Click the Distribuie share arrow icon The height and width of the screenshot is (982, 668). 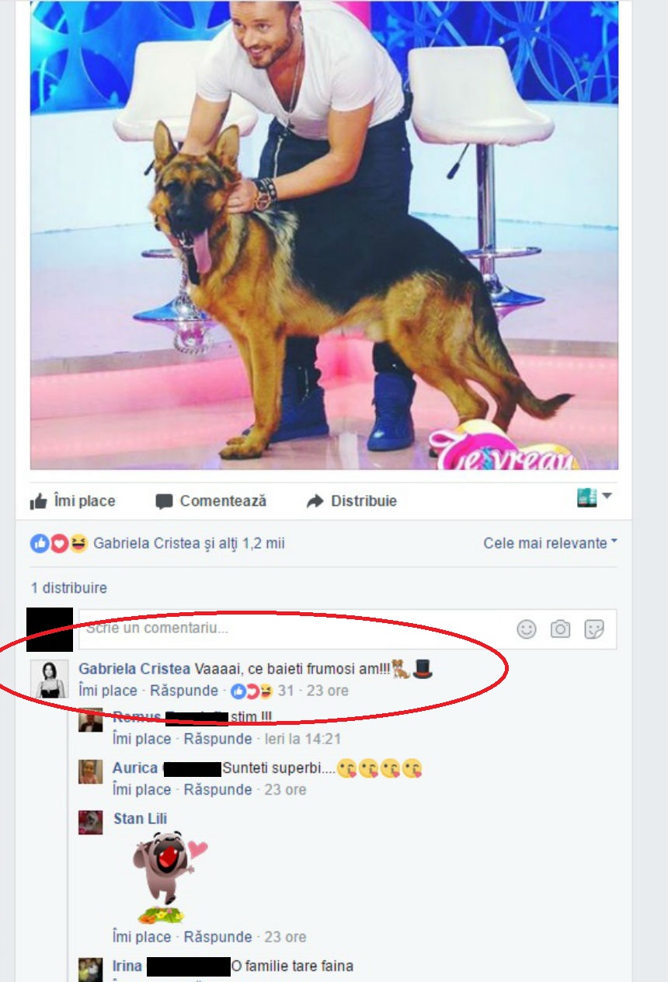(x=315, y=501)
